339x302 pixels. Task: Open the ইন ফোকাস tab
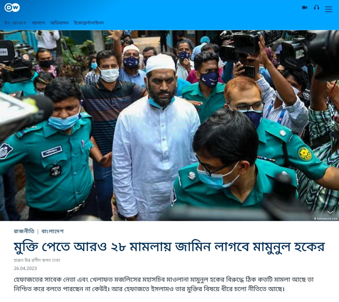pos(15,23)
